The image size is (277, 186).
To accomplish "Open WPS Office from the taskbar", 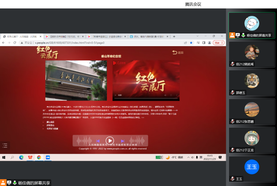I will click(x=30, y=157).
